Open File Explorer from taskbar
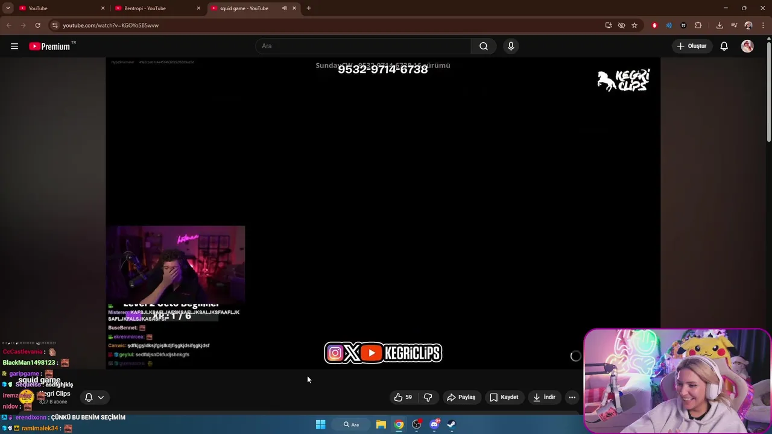 (381, 424)
